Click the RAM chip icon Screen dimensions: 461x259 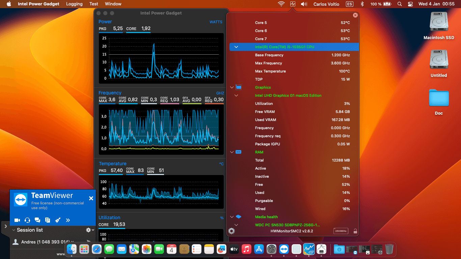coord(239,152)
